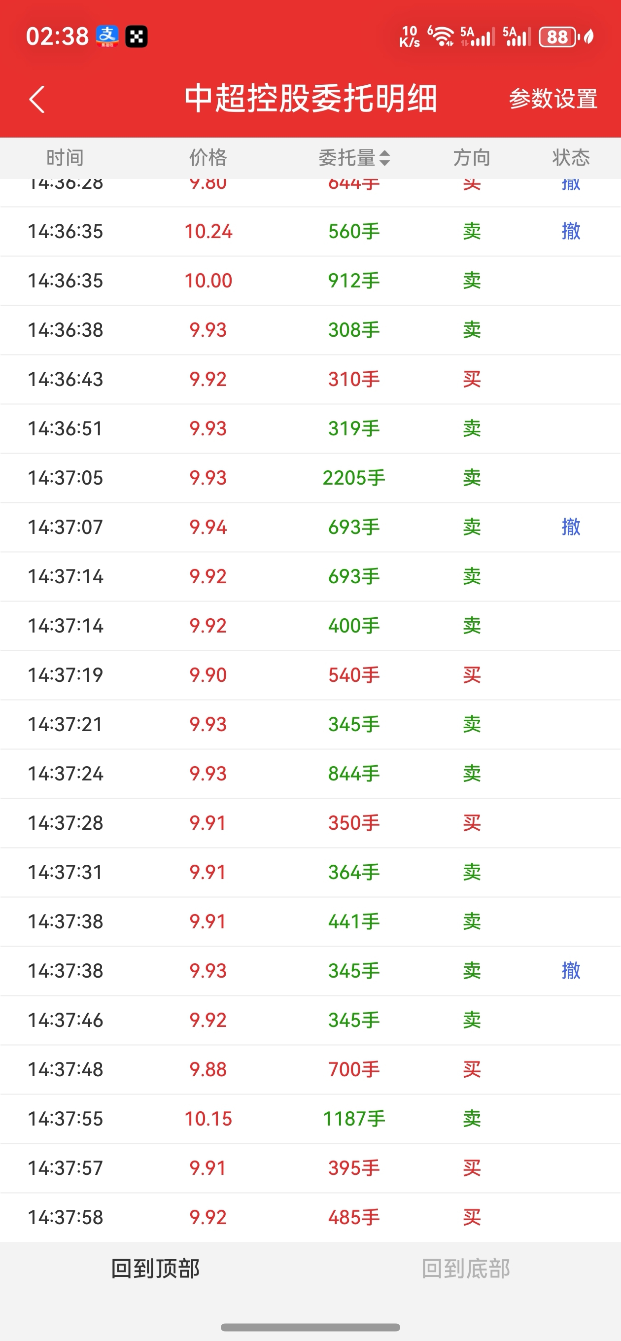The image size is (621, 1341).
Task: Tap the home gesture bar
Action: click(310, 1328)
